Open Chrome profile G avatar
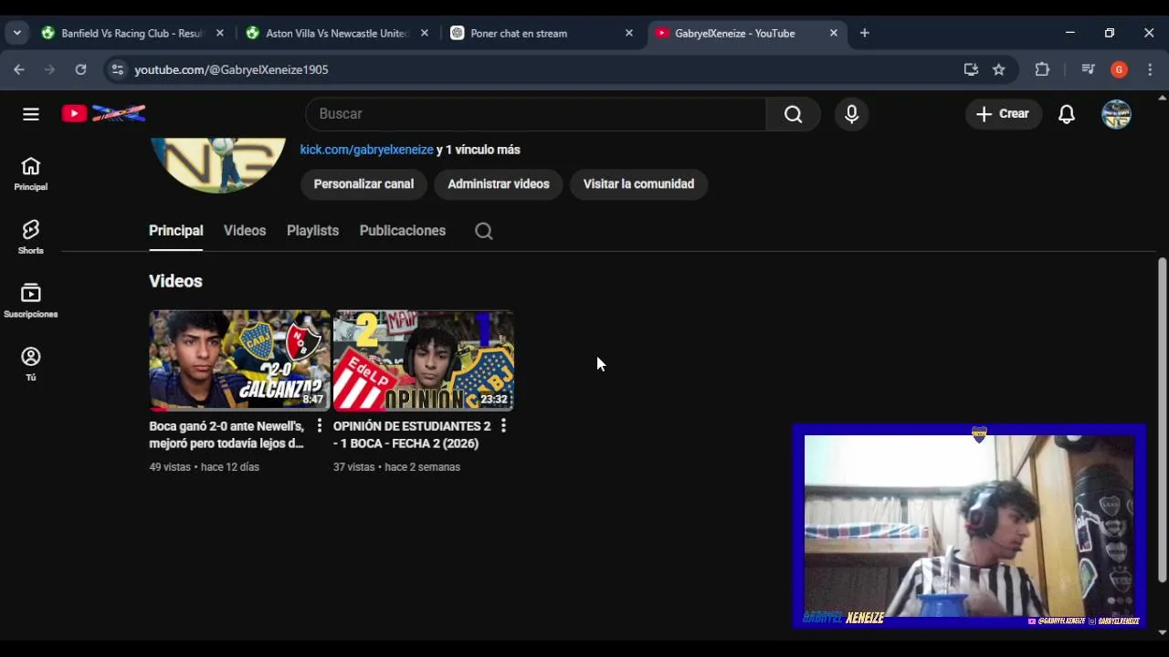 (1119, 69)
